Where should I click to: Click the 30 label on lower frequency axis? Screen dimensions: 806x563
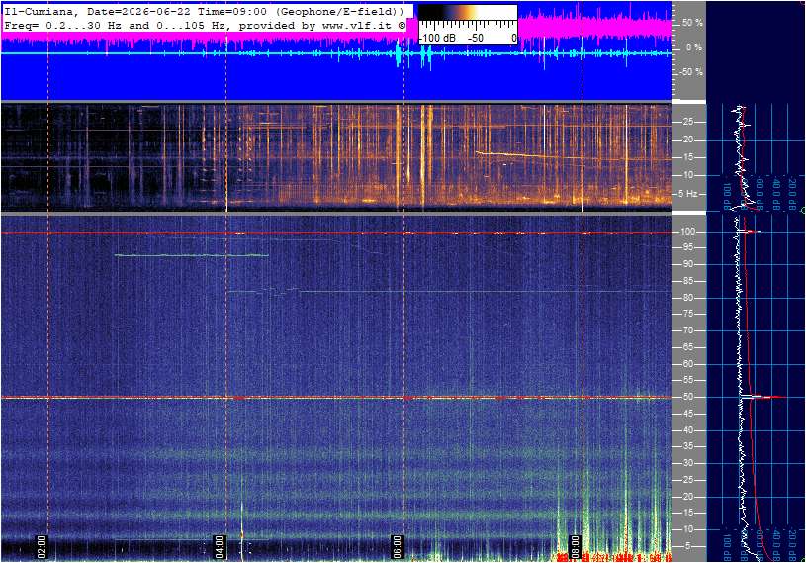[687, 463]
